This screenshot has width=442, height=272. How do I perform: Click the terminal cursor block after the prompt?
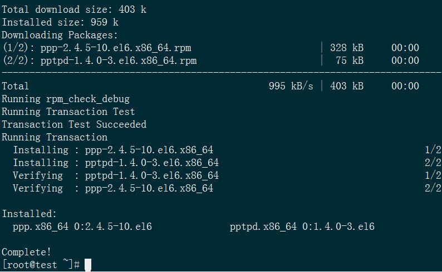pyautogui.click(x=88, y=265)
